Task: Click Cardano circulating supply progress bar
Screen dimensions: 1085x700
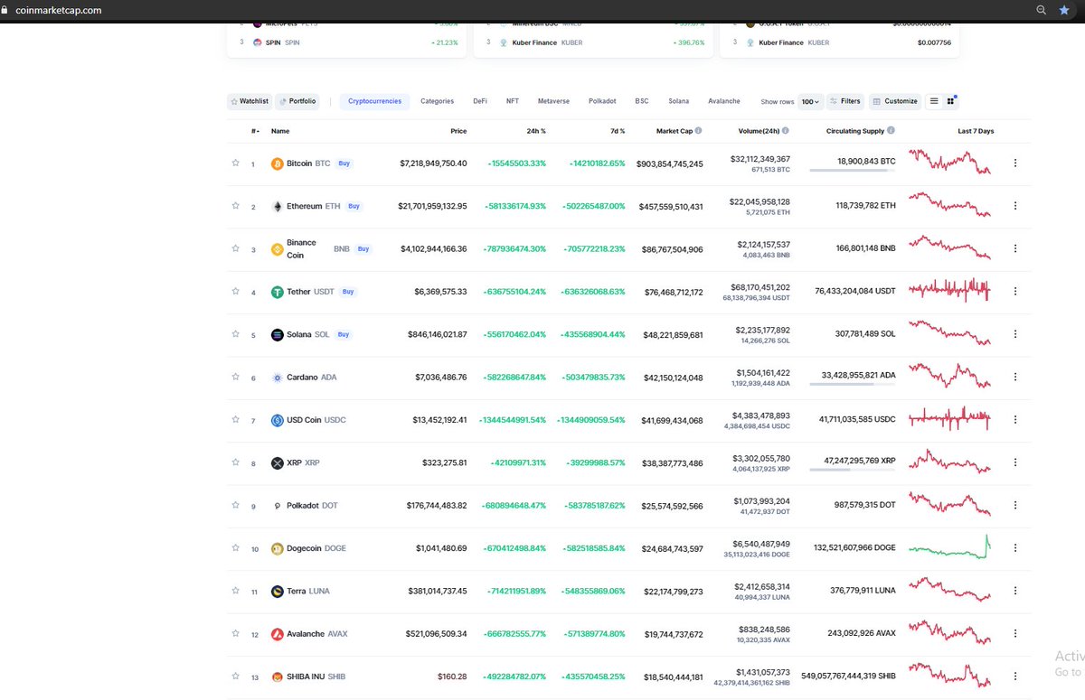Action: [x=853, y=385]
